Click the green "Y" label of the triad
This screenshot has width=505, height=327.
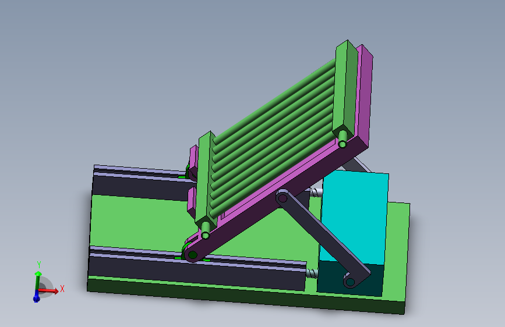pyautogui.click(x=39, y=265)
